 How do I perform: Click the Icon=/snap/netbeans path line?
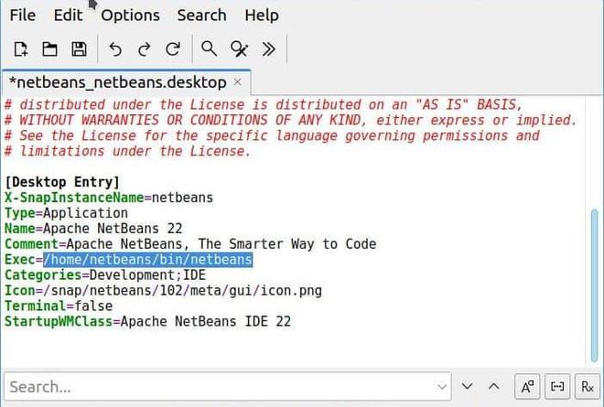point(163,290)
